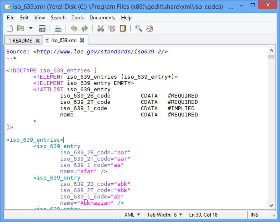This screenshot has height=222, width=280.
Task: Create a new document with toolbar icon
Action: tap(10, 28)
